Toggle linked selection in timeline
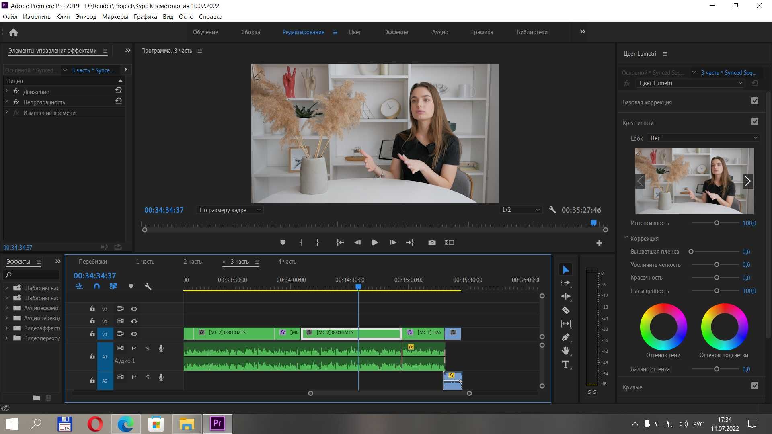772x434 pixels. (113, 287)
